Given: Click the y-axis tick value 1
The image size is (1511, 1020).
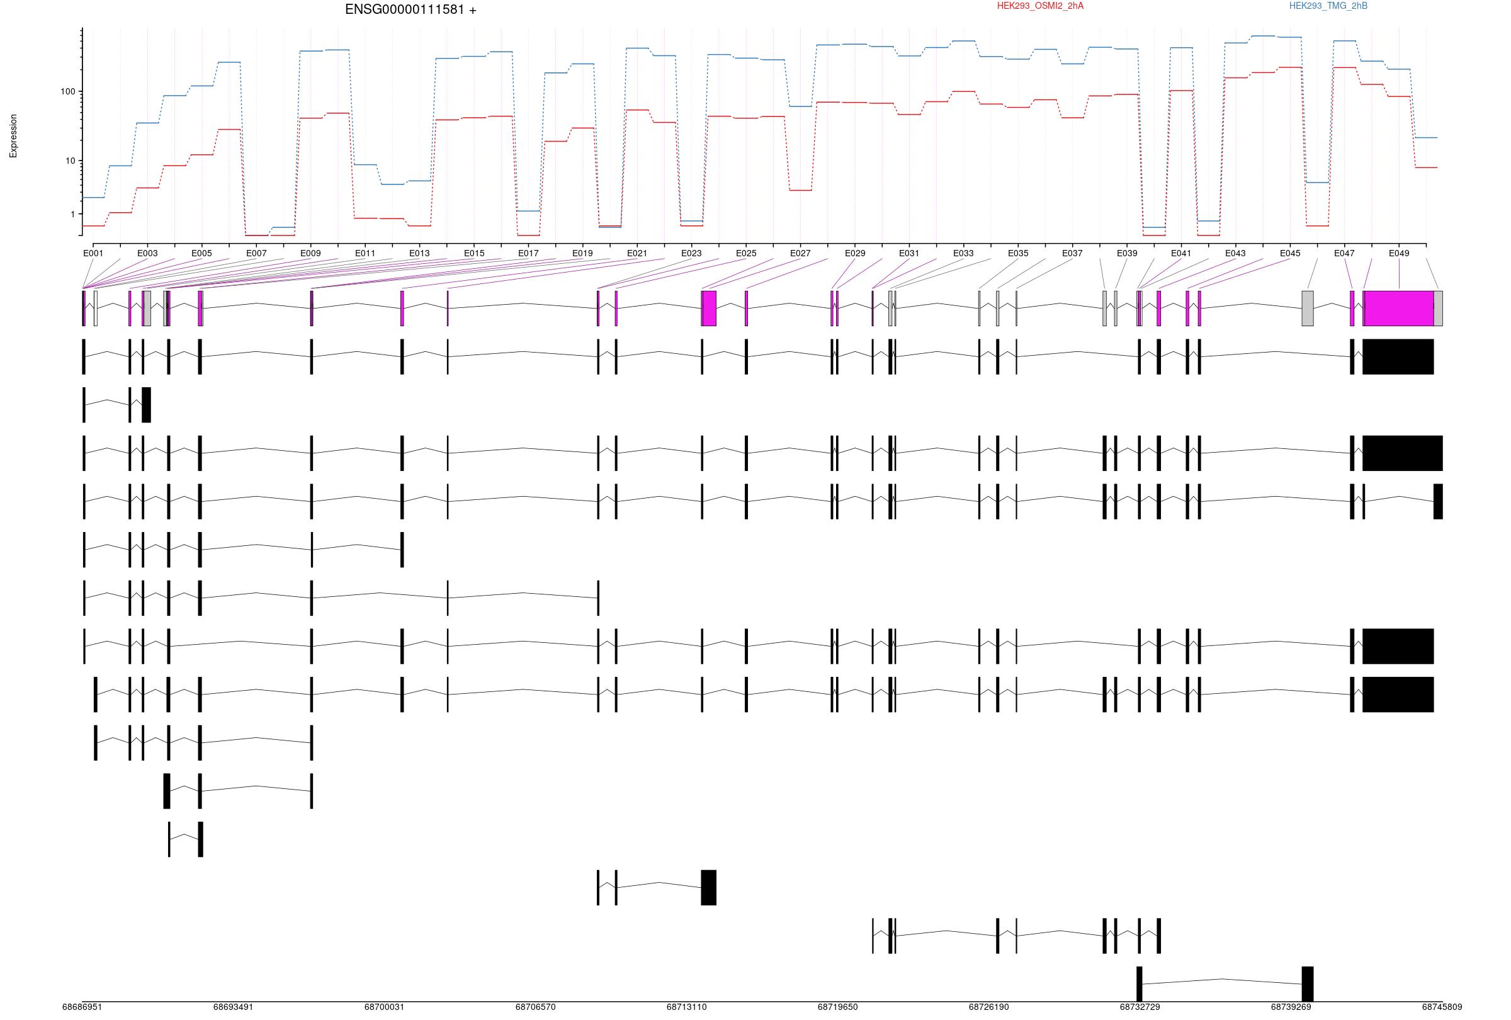Looking at the screenshot, I should tap(72, 214).
